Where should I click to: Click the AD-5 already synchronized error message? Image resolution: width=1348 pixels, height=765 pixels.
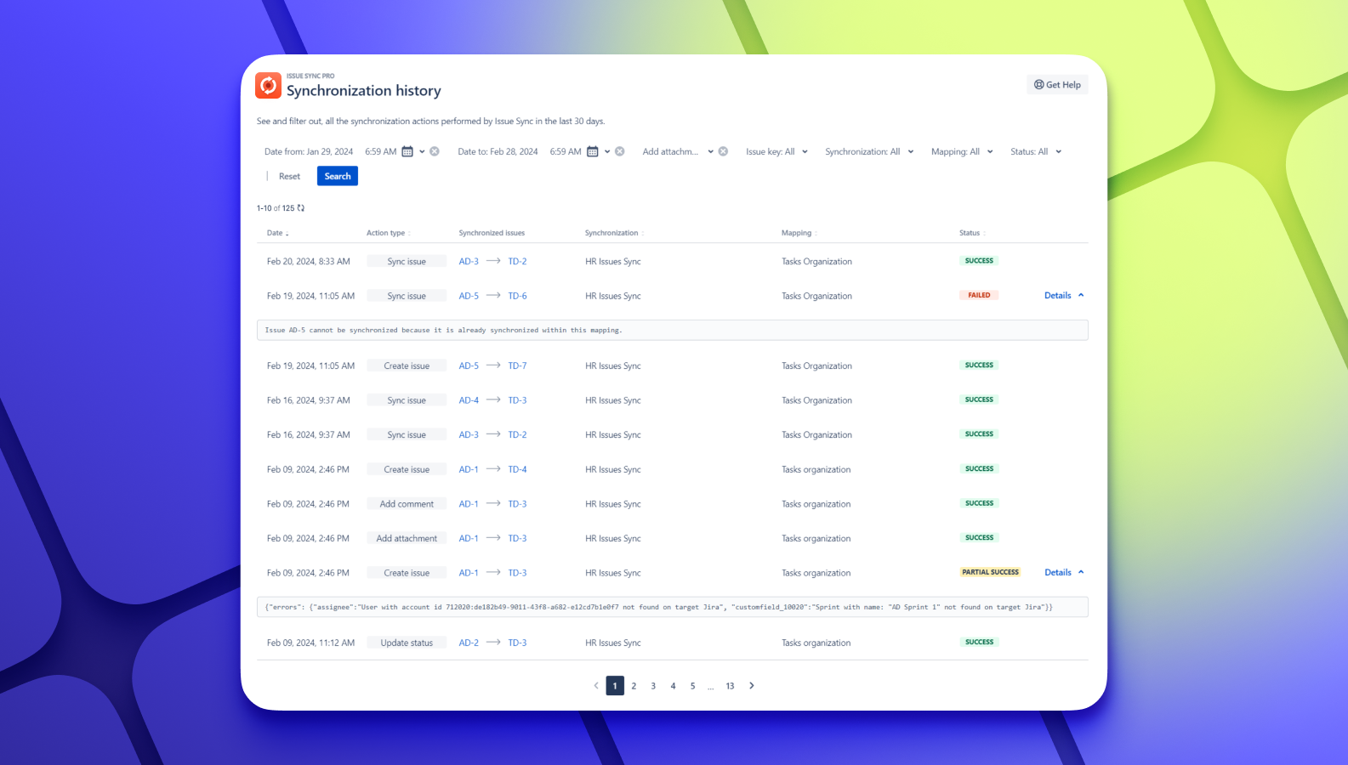click(672, 331)
